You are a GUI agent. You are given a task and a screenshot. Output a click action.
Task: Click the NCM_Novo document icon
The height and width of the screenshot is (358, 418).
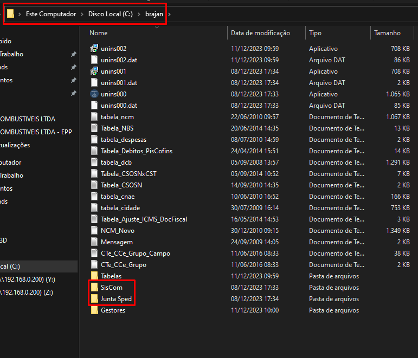coord(94,231)
